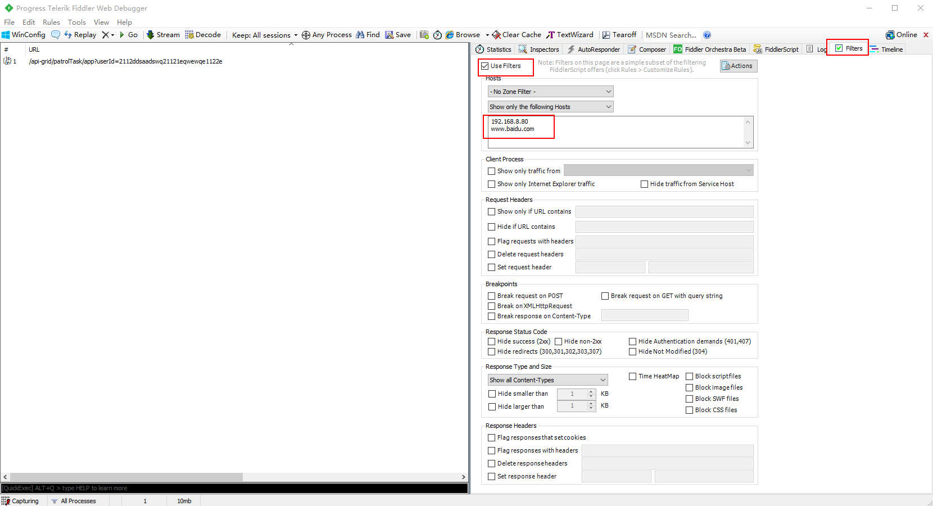Open the Composer tab
933x506 pixels.
coord(647,49)
